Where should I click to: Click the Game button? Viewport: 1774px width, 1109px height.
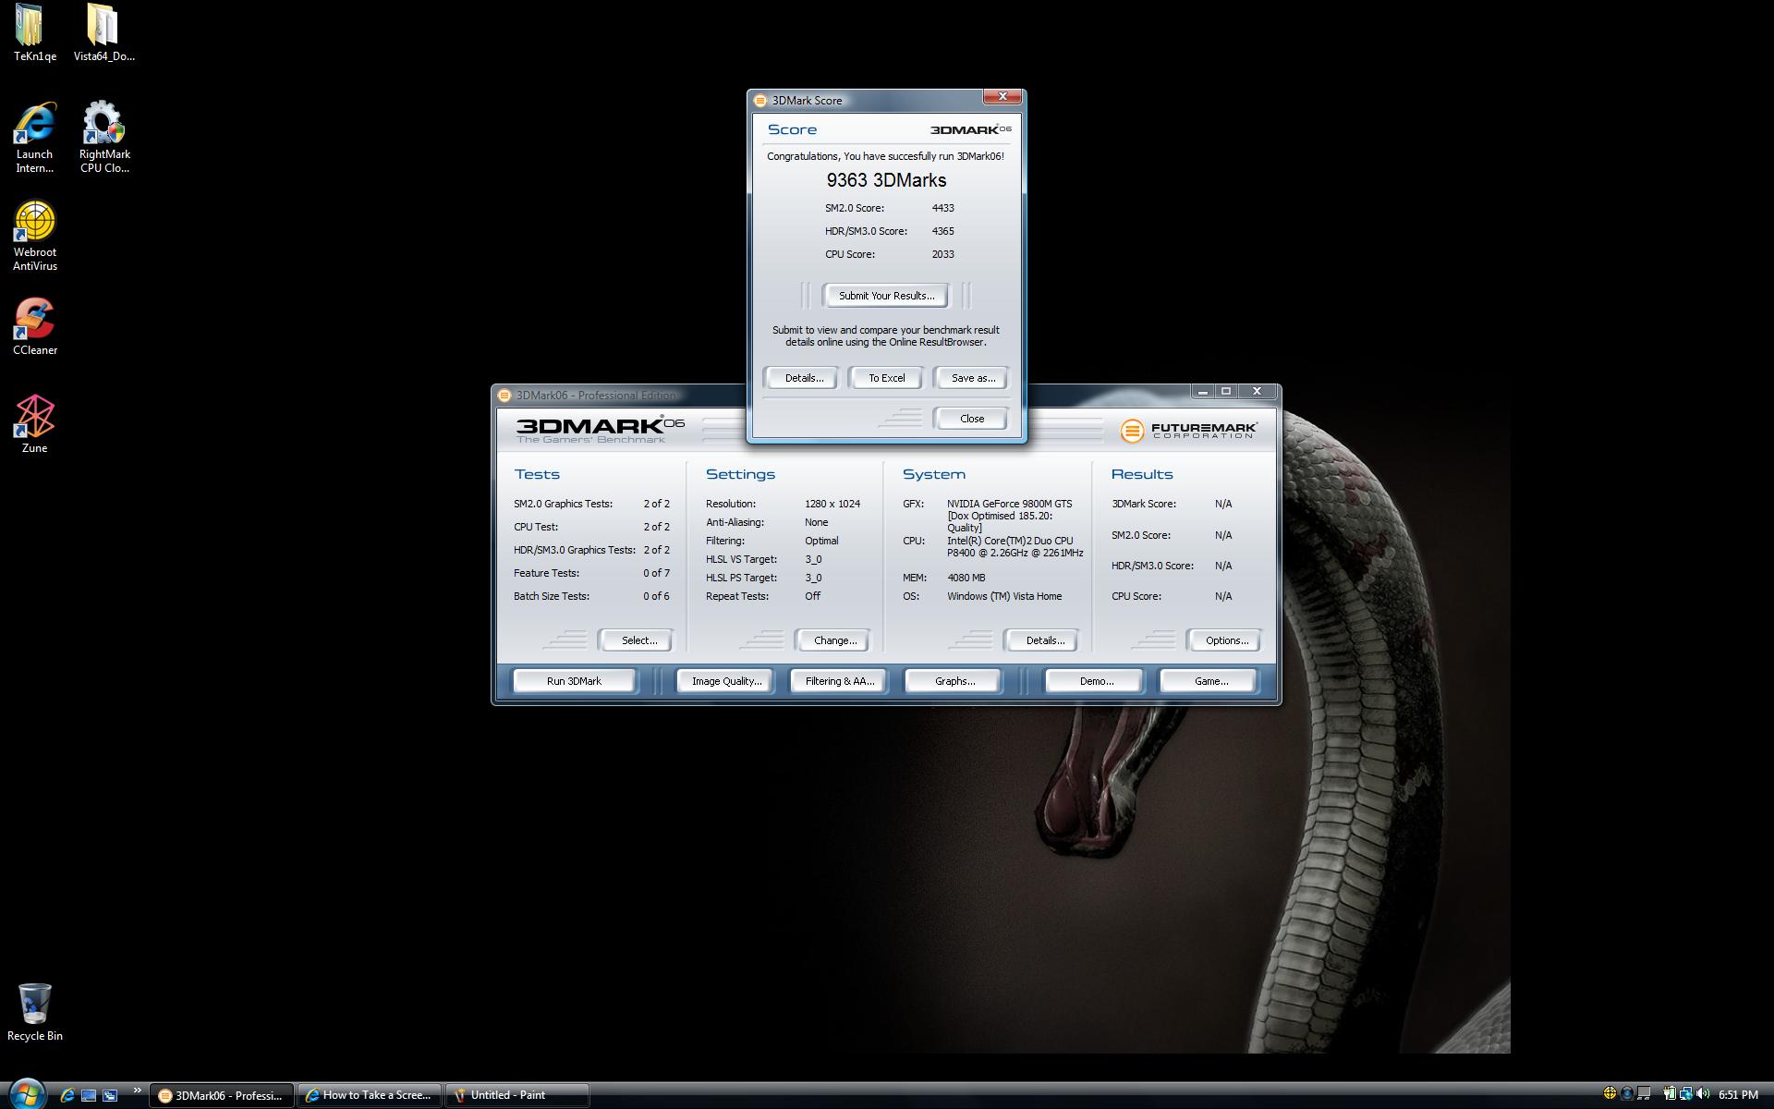[x=1210, y=681]
